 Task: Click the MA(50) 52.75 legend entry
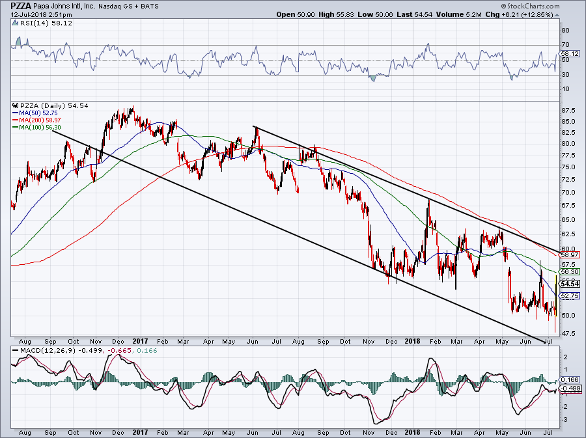click(35, 113)
